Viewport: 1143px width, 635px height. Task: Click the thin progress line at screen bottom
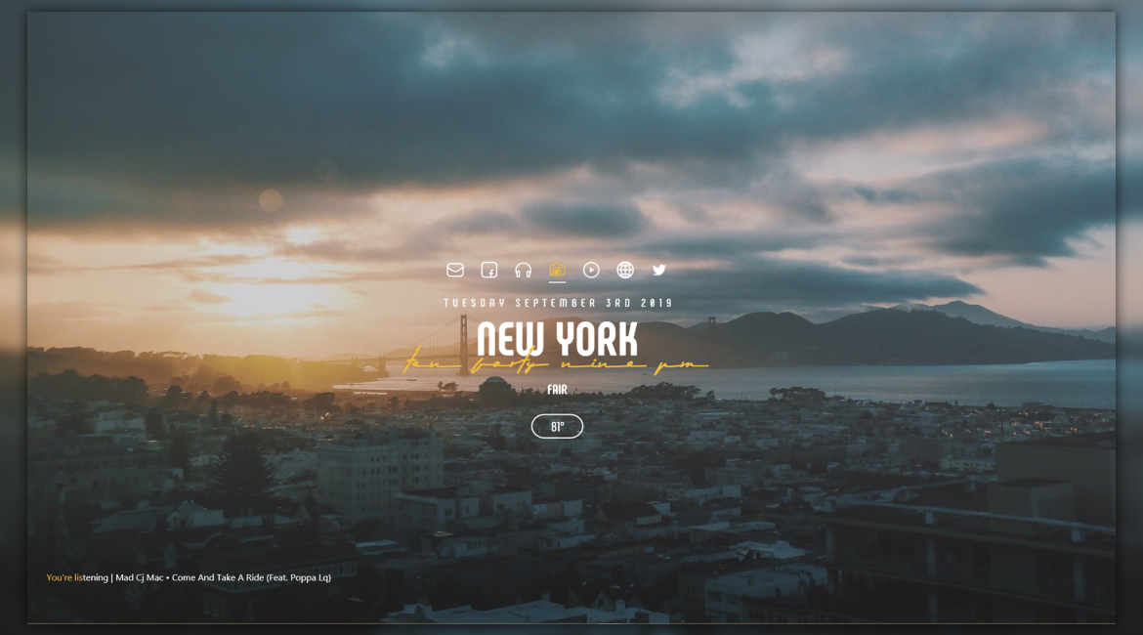tap(571, 623)
